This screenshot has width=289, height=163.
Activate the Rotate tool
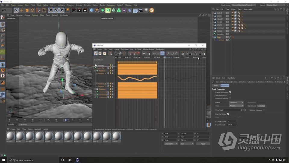pyautogui.click(x=33, y=10)
